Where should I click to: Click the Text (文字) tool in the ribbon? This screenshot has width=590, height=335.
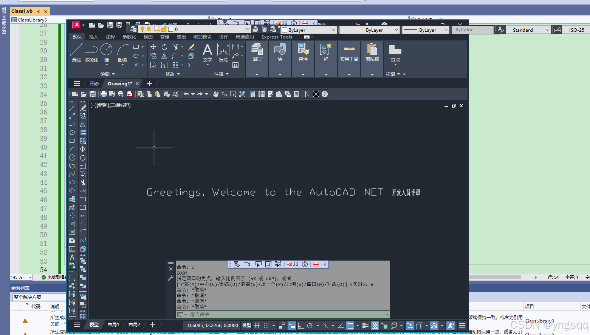pyautogui.click(x=208, y=53)
